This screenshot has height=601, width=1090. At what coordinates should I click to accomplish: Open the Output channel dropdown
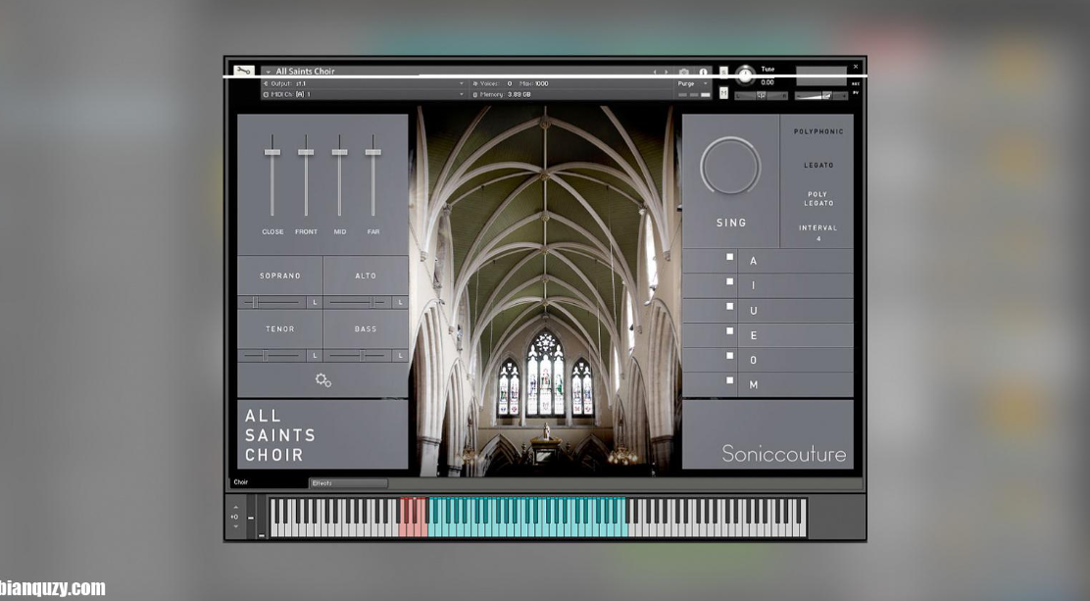461,83
